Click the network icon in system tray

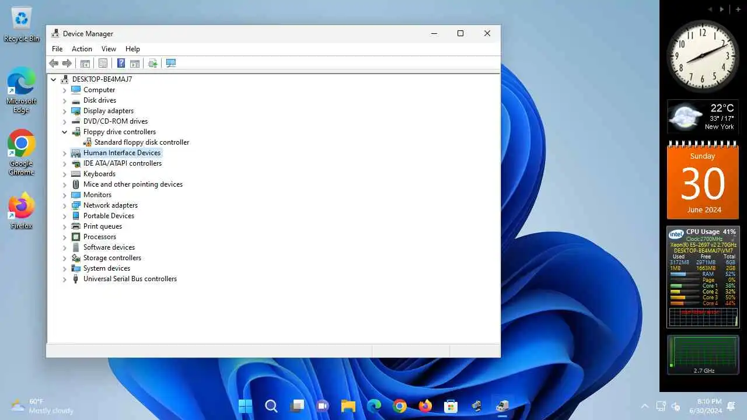pos(661,406)
